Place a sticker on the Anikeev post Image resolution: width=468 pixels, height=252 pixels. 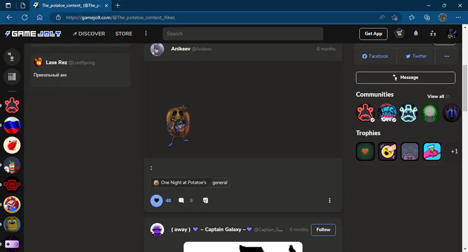[205, 201]
